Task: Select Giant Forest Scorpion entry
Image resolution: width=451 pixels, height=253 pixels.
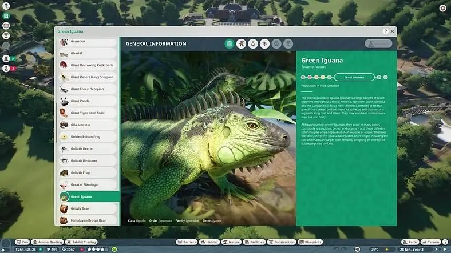Action: [88, 89]
